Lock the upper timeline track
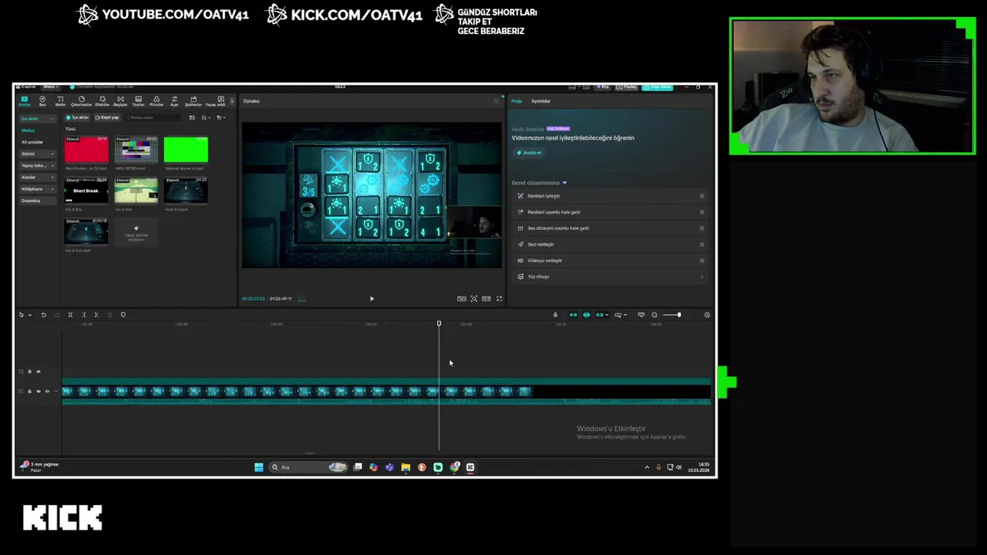Image resolution: width=987 pixels, height=555 pixels. (29, 372)
